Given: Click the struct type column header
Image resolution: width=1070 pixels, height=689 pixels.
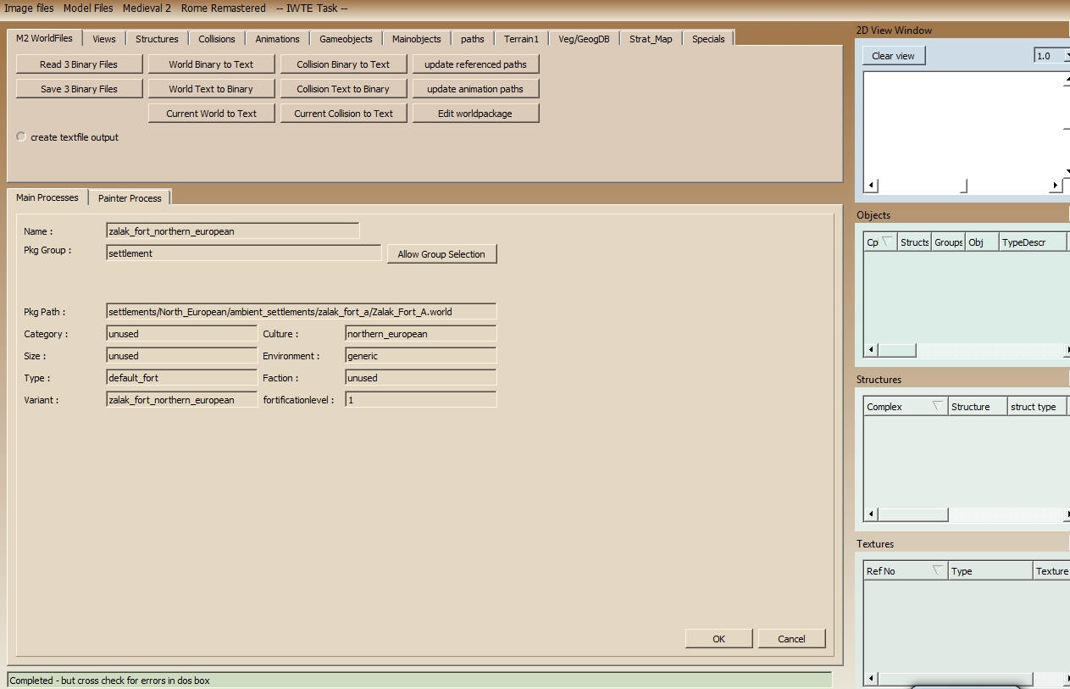Looking at the screenshot, I should (1037, 407).
